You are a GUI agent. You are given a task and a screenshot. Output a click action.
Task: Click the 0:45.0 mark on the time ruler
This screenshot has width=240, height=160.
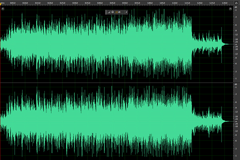point(112,2)
